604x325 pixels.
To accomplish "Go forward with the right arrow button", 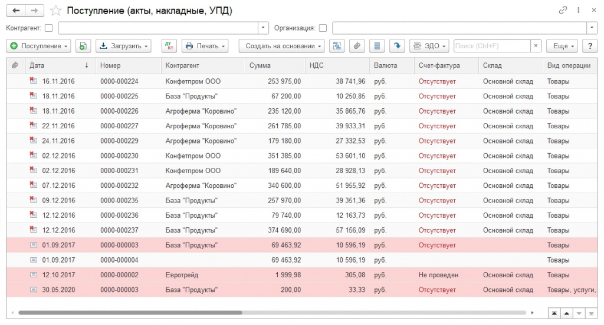I will [34, 11].
